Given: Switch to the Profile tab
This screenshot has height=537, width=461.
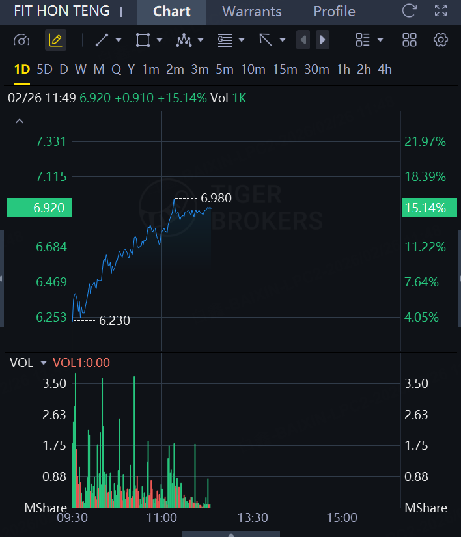Looking at the screenshot, I should point(334,12).
